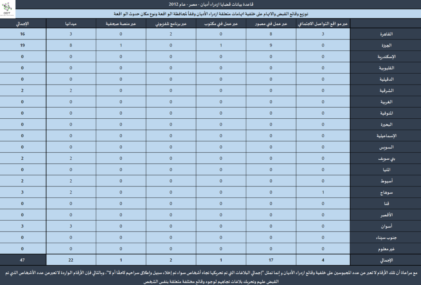
Task: Click the 'عبر عمل فني مصور' column header
Action: coord(271,23)
